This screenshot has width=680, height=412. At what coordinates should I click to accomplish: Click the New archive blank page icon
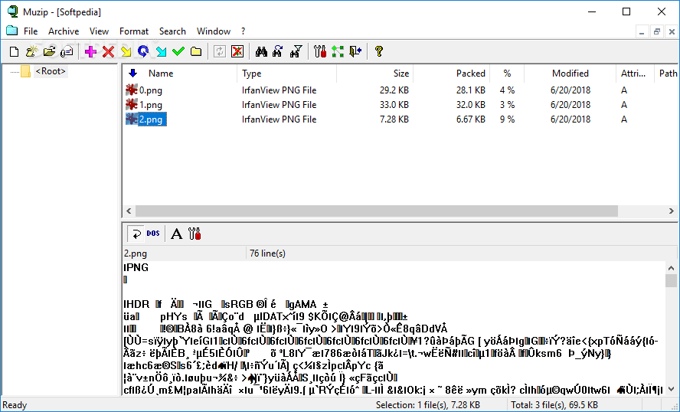(15, 51)
